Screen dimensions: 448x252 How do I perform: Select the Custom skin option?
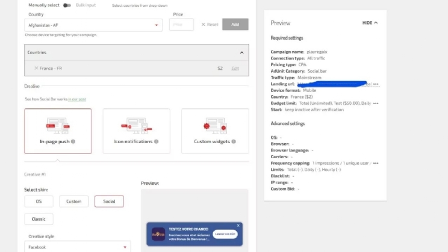point(73,201)
